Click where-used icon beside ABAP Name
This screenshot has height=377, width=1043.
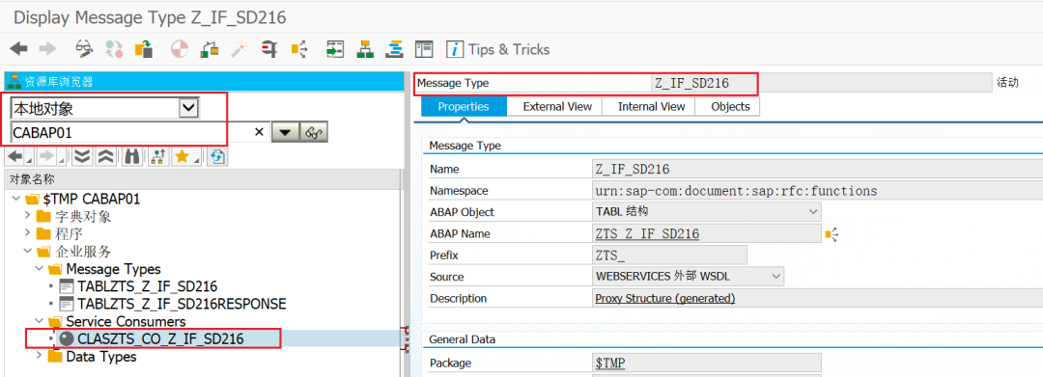pyautogui.click(x=832, y=233)
